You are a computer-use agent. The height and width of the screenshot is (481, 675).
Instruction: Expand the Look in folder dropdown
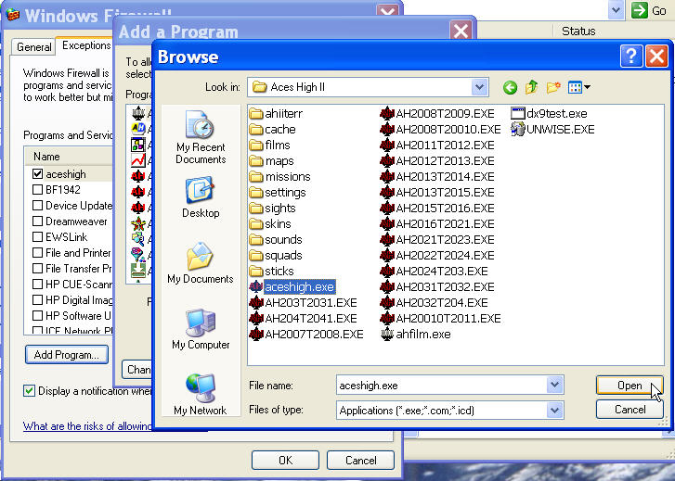[x=479, y=87]
